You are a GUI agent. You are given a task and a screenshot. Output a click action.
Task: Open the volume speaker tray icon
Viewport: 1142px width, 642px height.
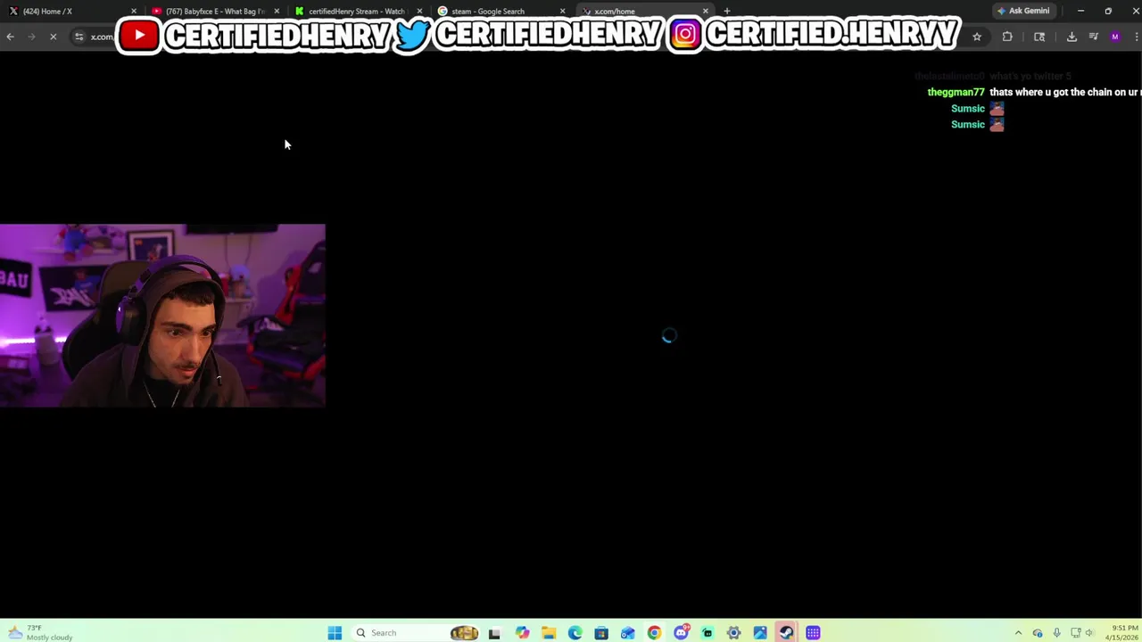1089,633
